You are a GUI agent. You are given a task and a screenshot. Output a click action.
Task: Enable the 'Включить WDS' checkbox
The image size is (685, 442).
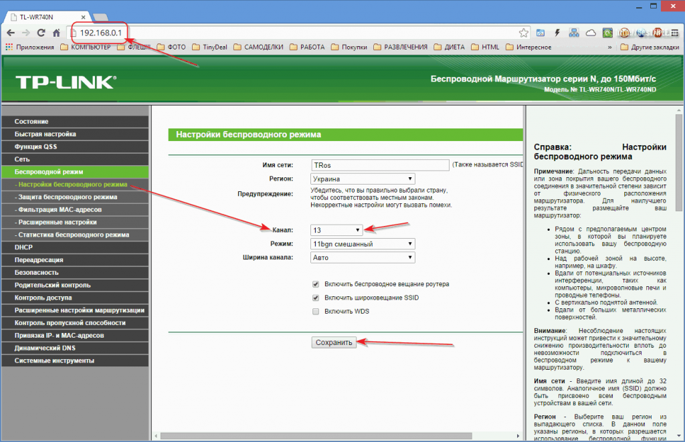[316, 312]
